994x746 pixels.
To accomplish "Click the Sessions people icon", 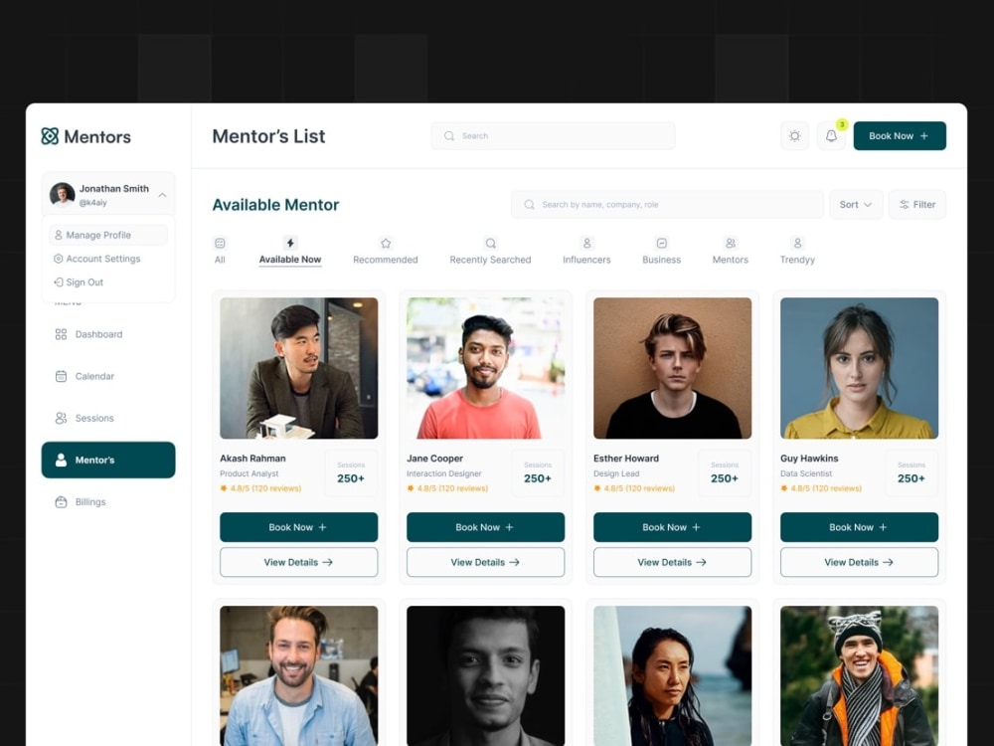I will [x=61, y=418].
